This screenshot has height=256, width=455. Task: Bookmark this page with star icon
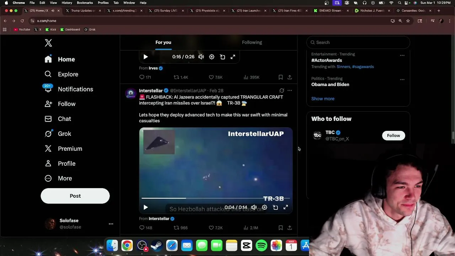[408, 21]
